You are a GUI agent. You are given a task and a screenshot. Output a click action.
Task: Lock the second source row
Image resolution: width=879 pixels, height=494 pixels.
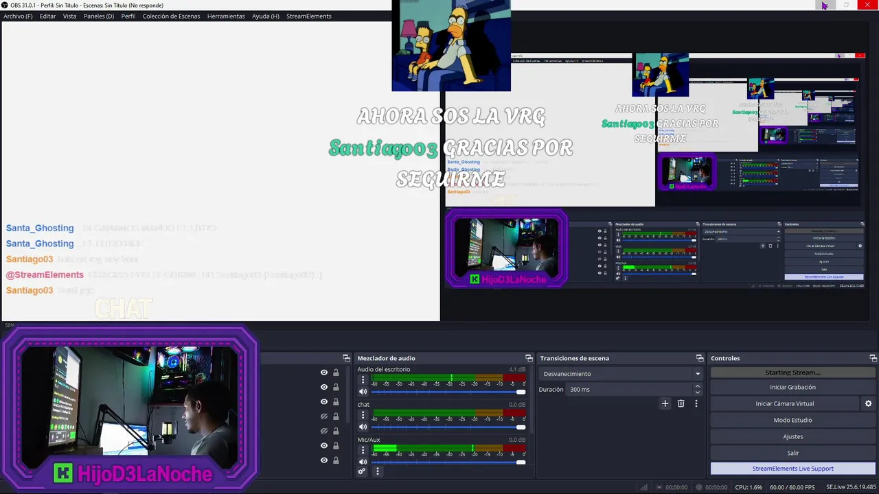click(336, 387)
